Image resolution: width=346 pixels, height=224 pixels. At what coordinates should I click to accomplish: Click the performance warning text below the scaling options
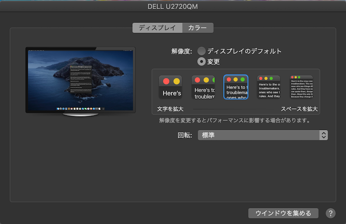(x=234, y=120)
